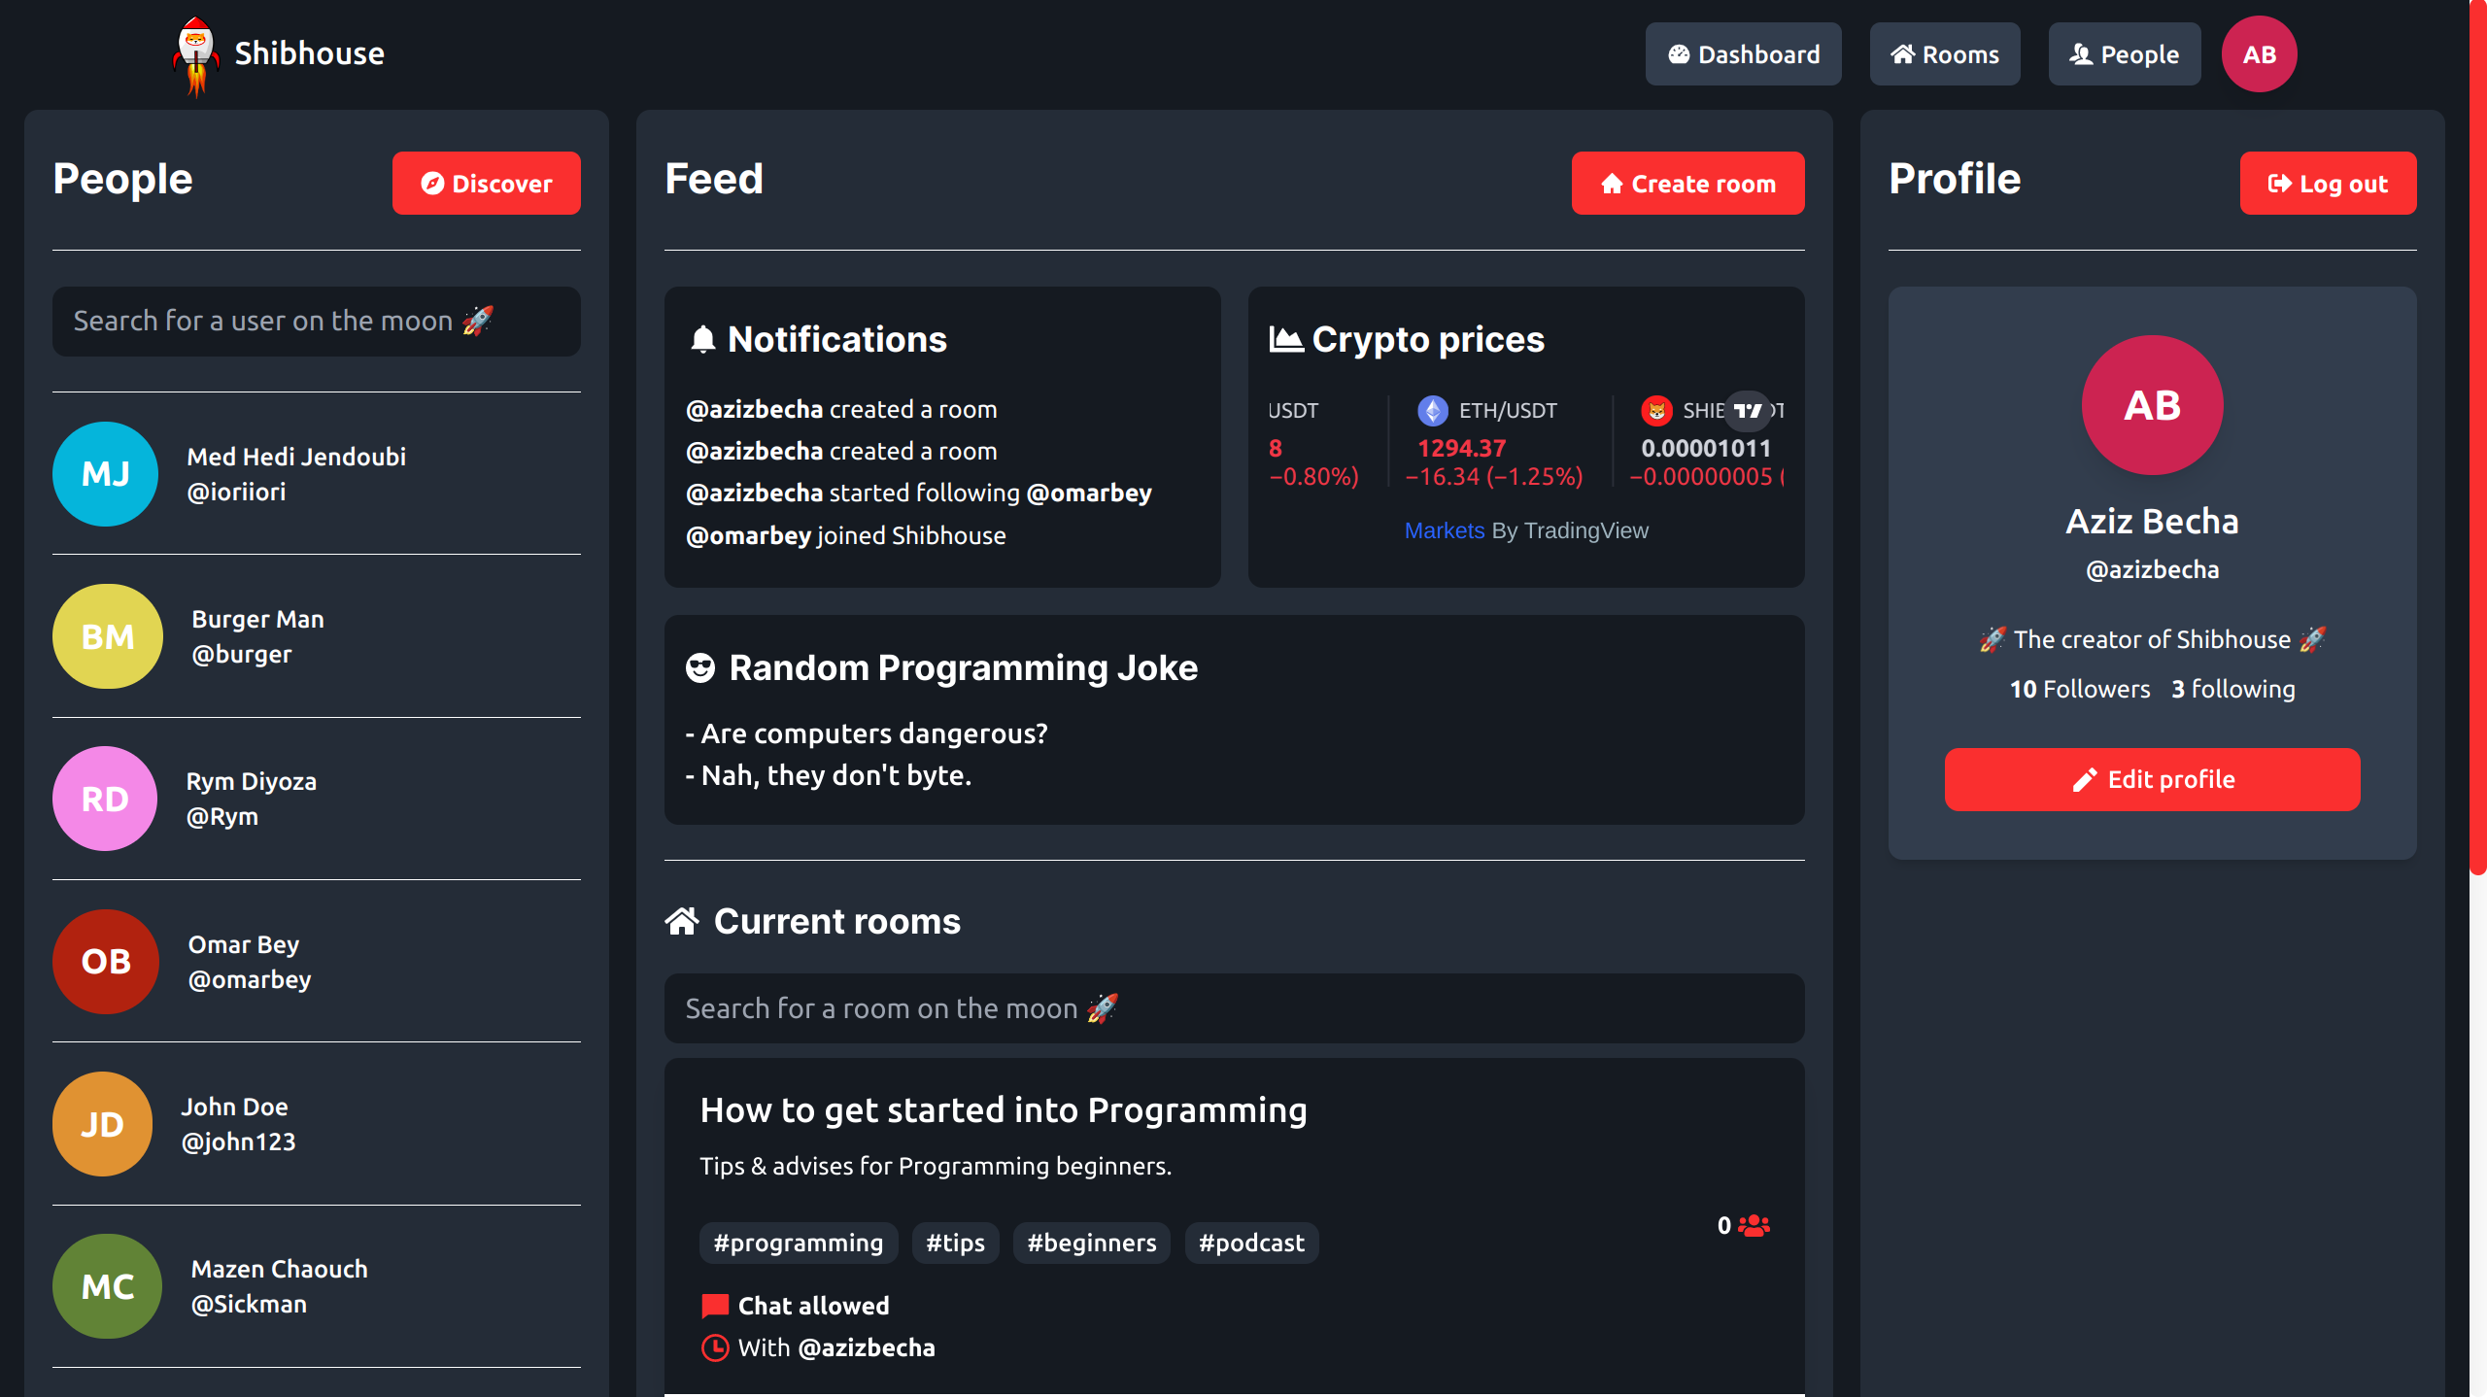This screenshot has height=1397, width=2487.
Task: Focus the user search field
Action: coord(317,322)
